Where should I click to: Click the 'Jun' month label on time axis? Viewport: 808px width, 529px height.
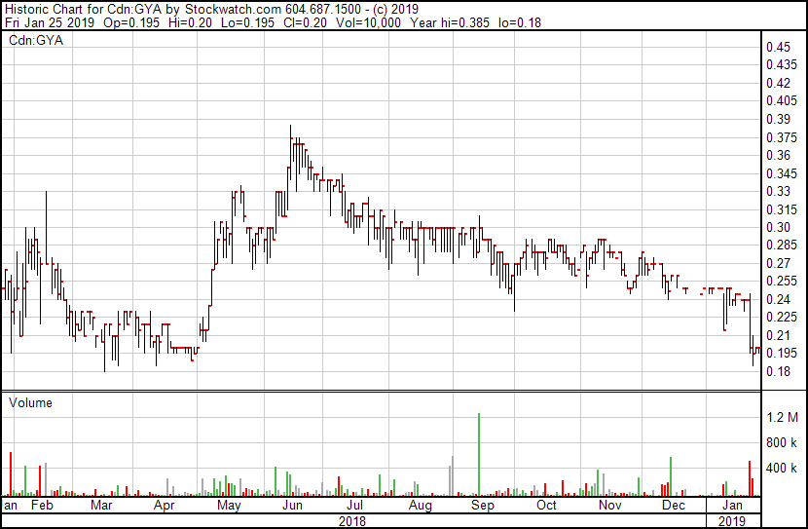tap(292, 506)
